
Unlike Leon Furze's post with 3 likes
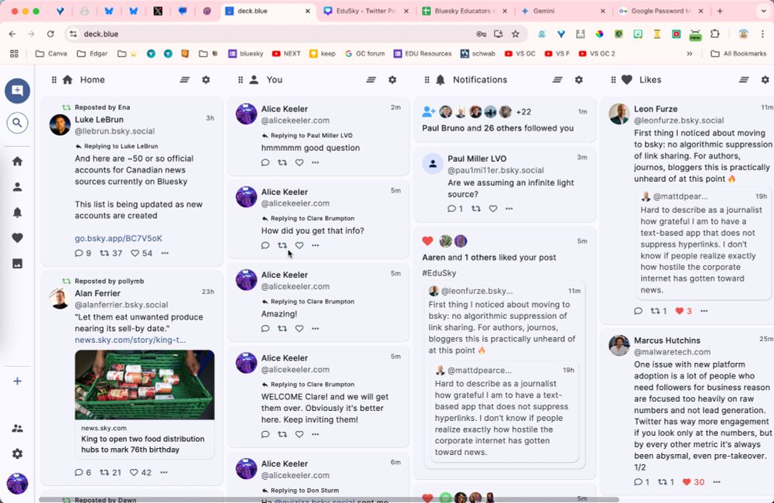pos(680,311)
